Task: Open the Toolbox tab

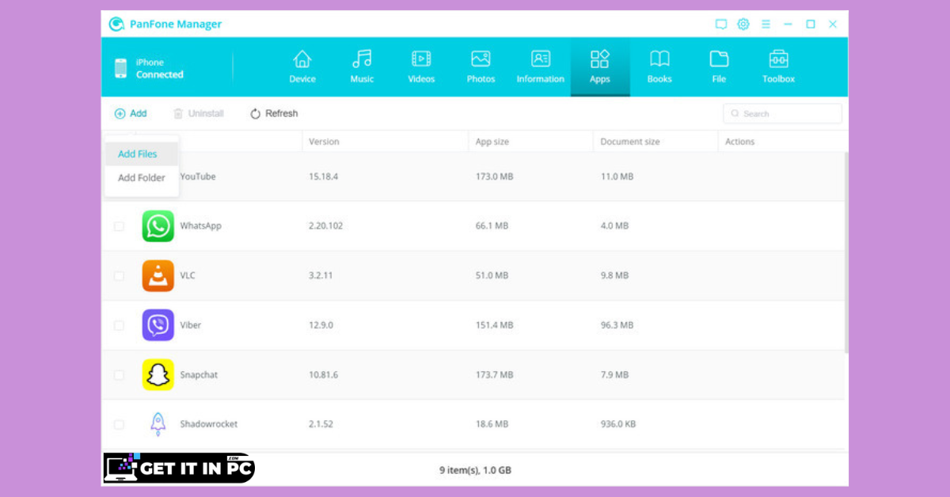Action: click(778, 67)
